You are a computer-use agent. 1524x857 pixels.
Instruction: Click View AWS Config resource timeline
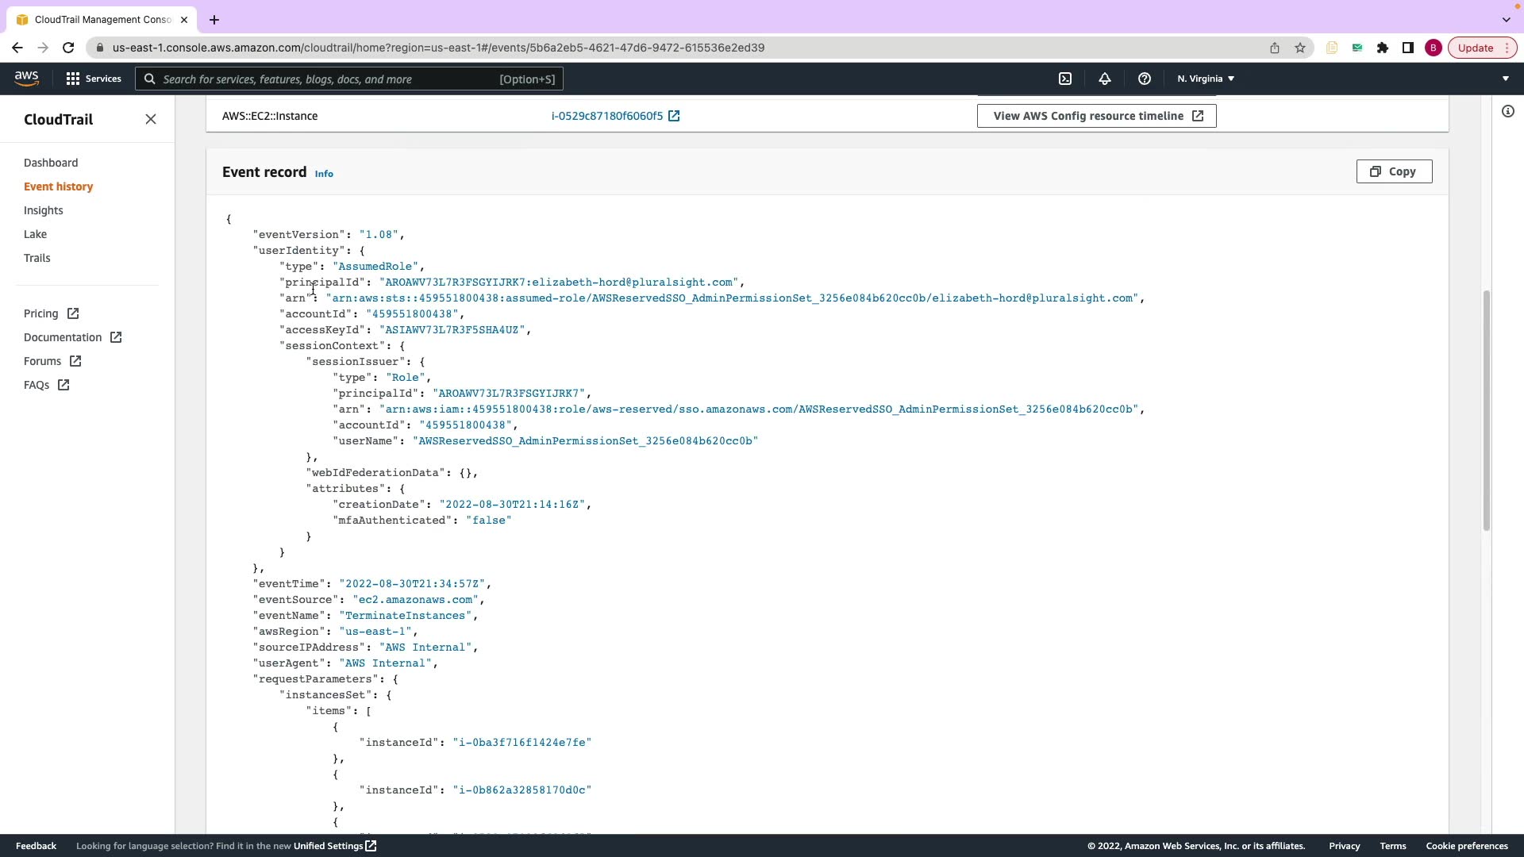click(x=1096, y=116)
